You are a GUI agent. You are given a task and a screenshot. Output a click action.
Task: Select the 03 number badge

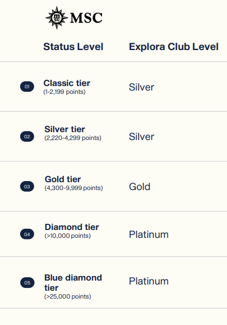click(27, 187)
